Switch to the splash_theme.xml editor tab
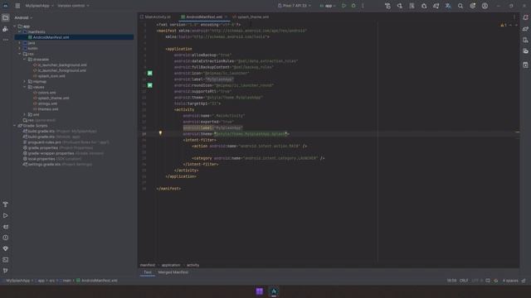This screenshot has width=531, height=298. pyautogui.click(x=251, y=17)
